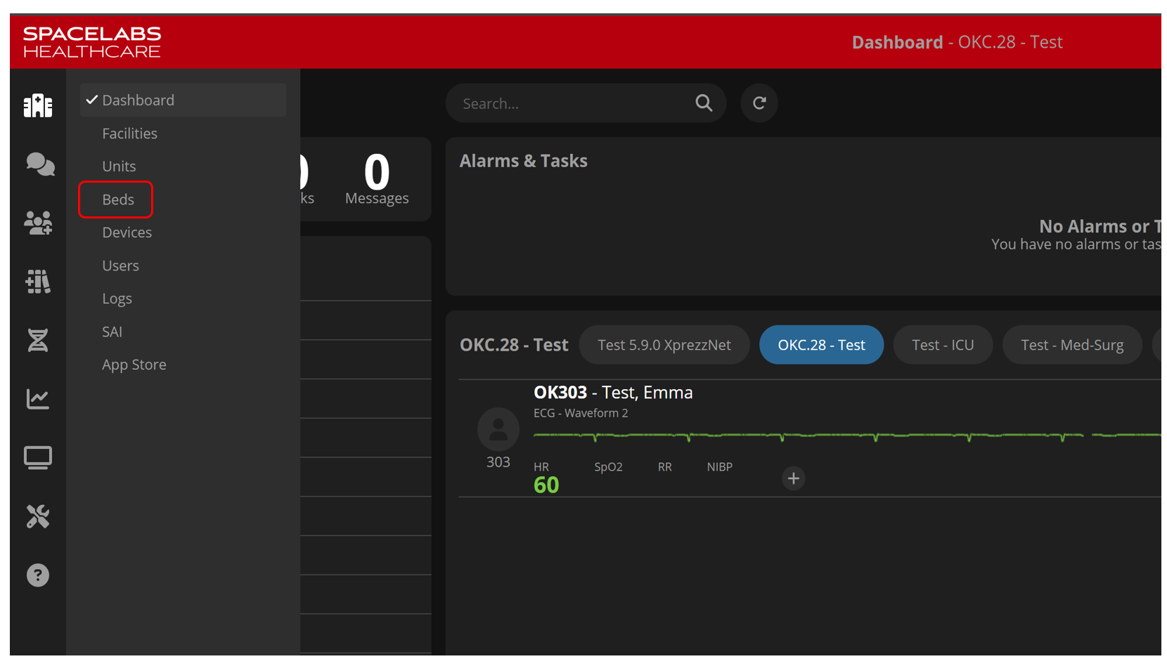Select Dashboard in the menu
Screen dimensions: 1167x666
pos(183,100)
